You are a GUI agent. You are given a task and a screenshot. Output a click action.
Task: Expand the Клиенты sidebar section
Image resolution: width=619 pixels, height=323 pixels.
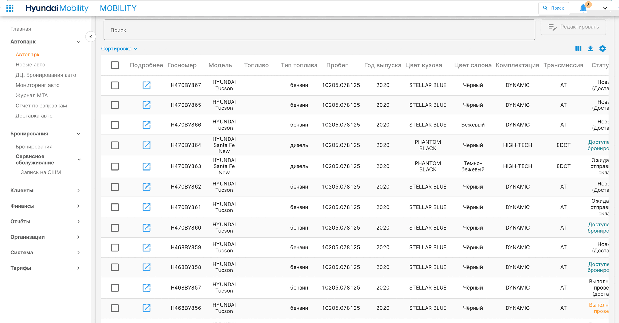45,190
